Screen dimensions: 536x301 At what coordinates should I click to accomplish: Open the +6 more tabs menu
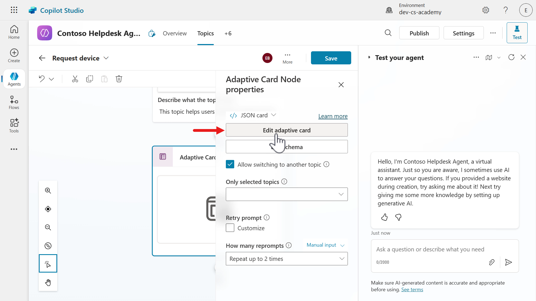click(x=228, y=33)
